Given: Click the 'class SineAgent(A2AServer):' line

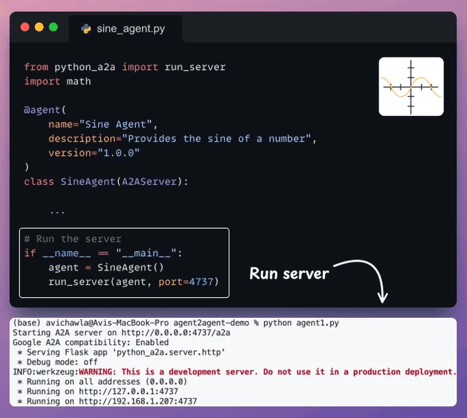Looking at the screenshot, I should (x=106, y=181).
